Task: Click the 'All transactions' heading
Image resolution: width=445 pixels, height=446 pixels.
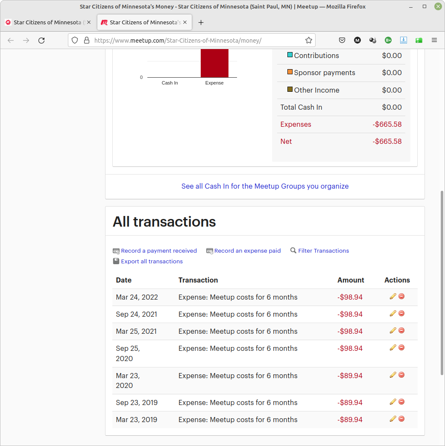Action: [x=164, y=222]
